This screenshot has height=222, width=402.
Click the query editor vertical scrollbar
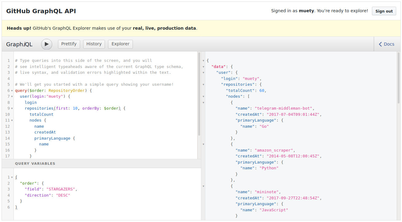pos(199,94)
